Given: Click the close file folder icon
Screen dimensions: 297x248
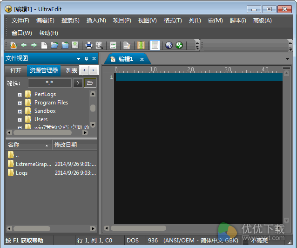Looking at the screenshot, I should click(65, 45).
